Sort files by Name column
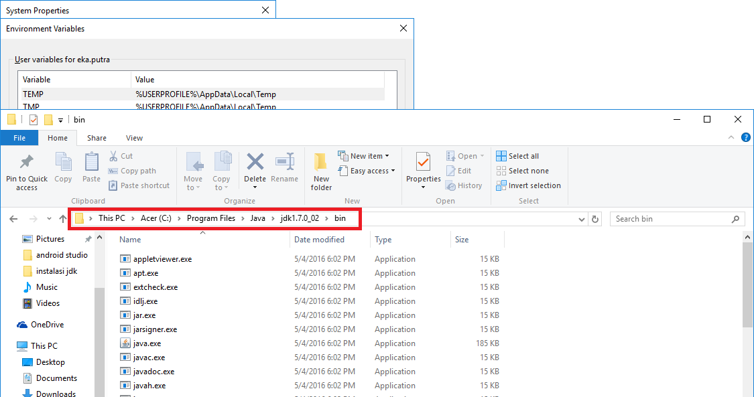 (x=130, y=240)
